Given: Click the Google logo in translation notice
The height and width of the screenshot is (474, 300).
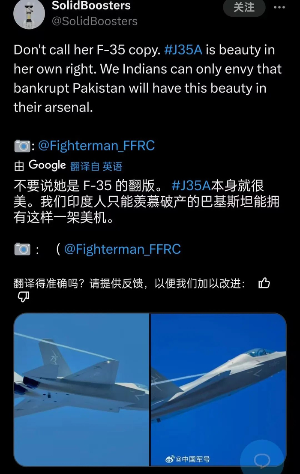Looking at the screenshot, I should [47, 165].
